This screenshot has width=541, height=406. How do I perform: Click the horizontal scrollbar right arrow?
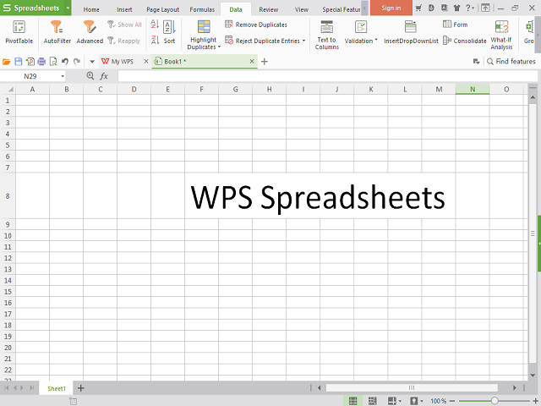click(515, 387)
